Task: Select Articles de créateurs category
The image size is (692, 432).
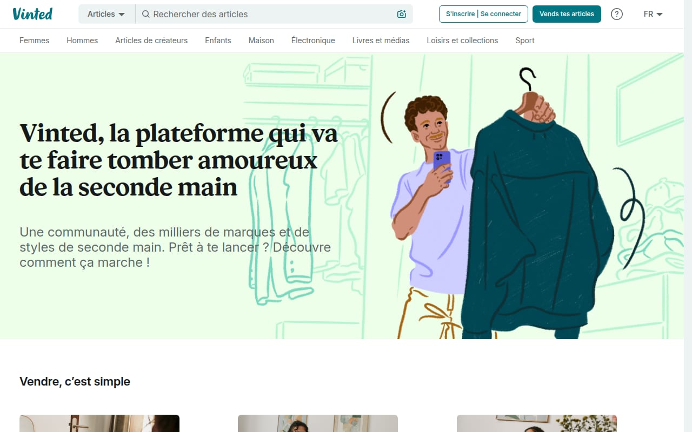Action: [x=151, y=40]
